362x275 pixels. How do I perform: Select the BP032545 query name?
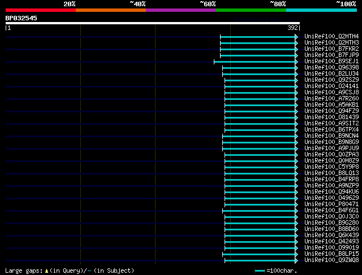(21, 18)
